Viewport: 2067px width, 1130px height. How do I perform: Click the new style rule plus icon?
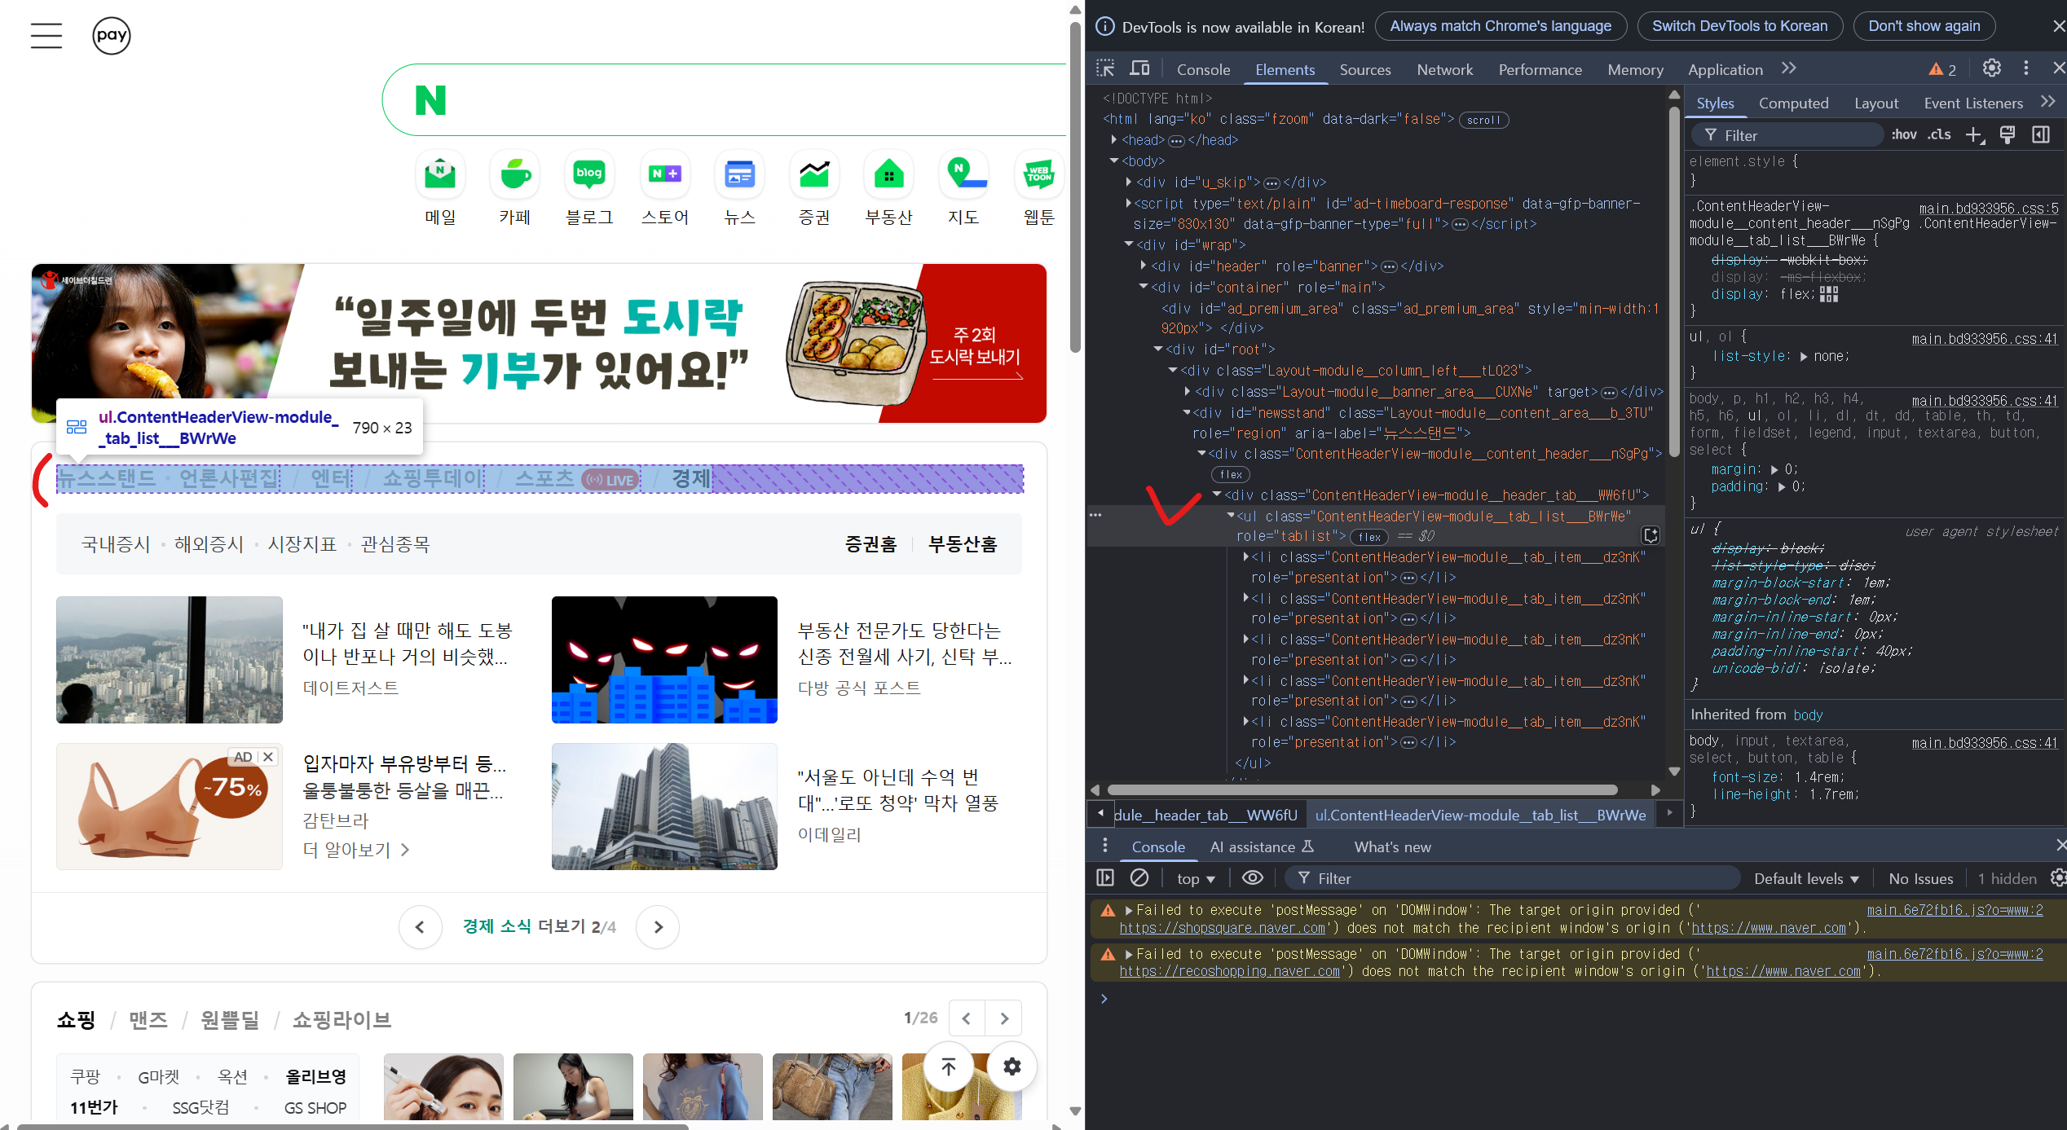point(1973,135)
